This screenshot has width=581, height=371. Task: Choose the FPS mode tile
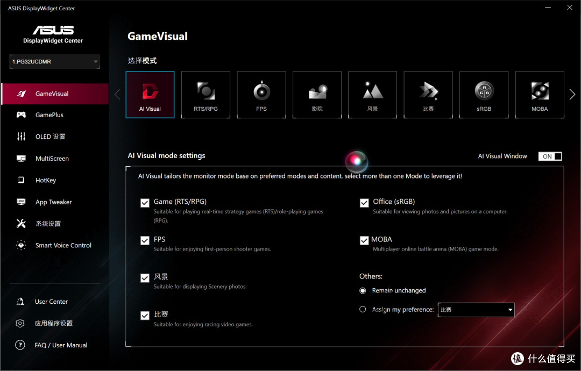tap(261, 95)
